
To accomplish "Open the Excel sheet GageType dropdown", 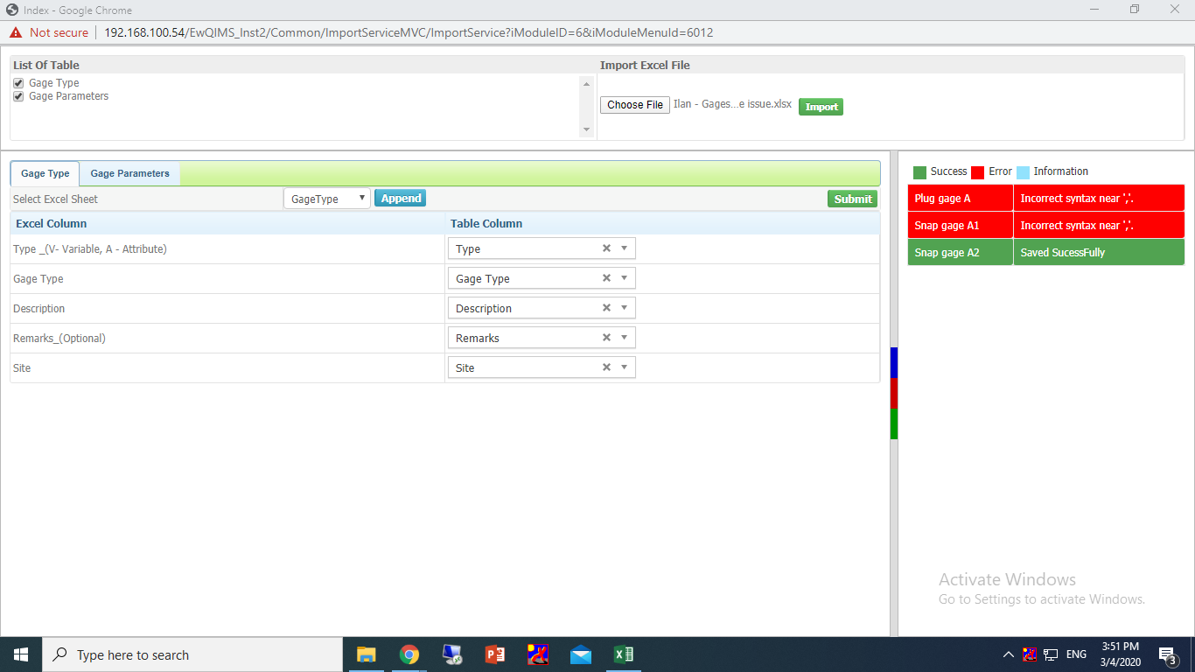I will pyautogui.click(x=327, y=199).
